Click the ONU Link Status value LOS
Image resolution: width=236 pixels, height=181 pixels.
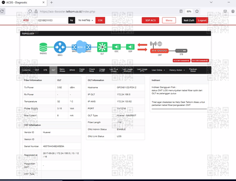119,136
